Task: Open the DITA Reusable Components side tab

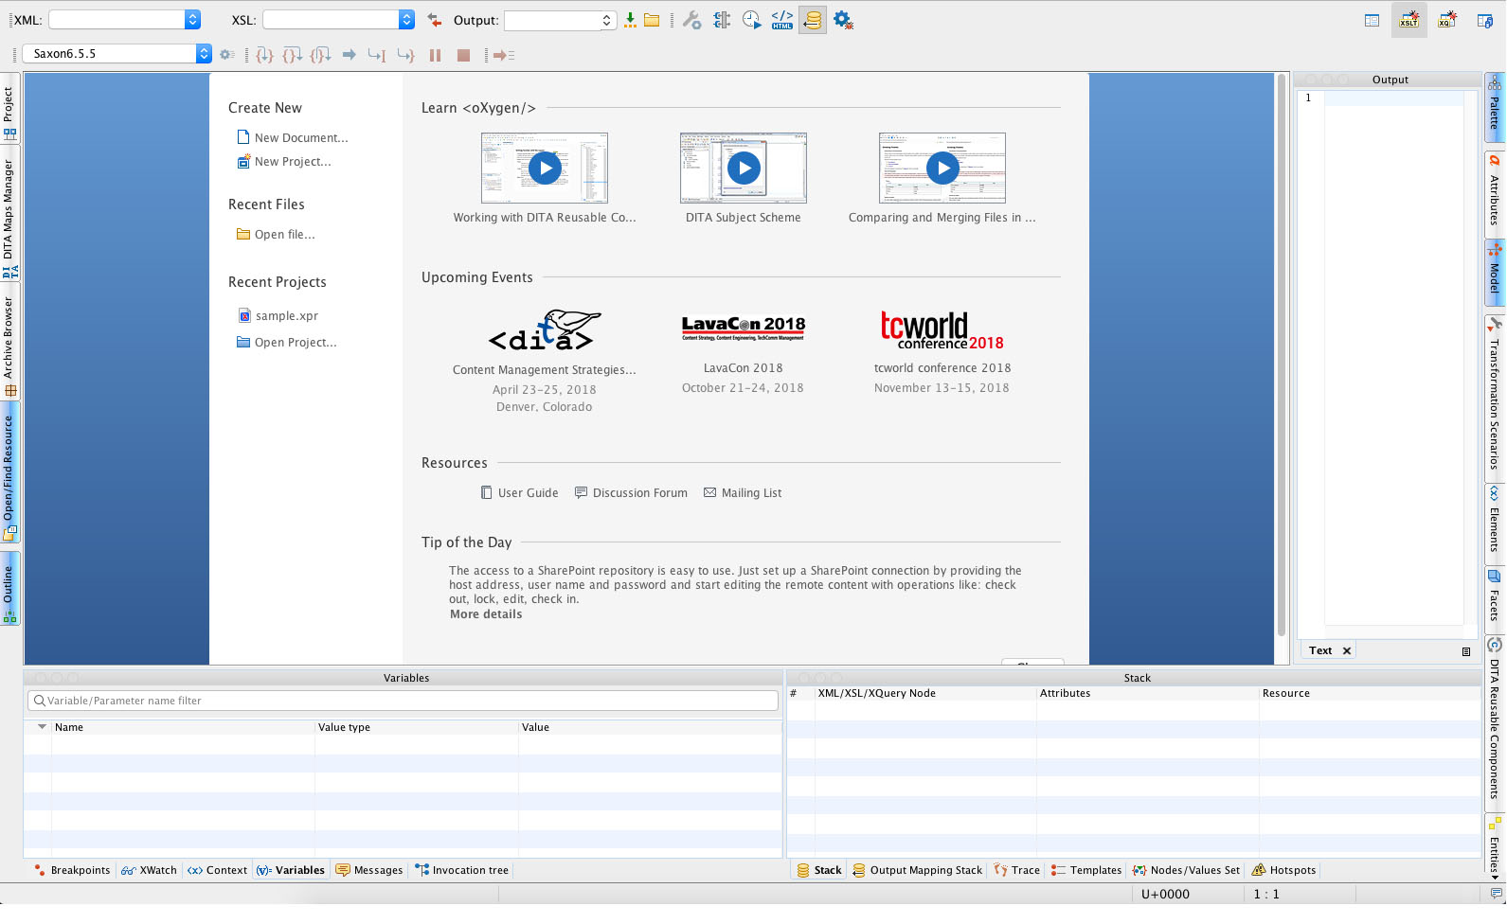Action: (1495, 721)
